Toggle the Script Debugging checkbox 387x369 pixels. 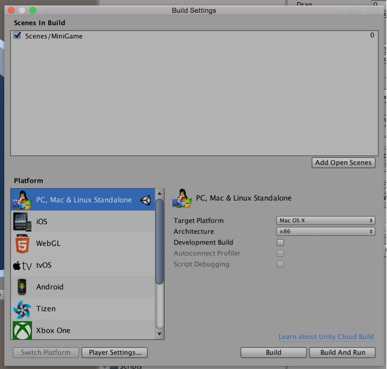tap(280, 264)
